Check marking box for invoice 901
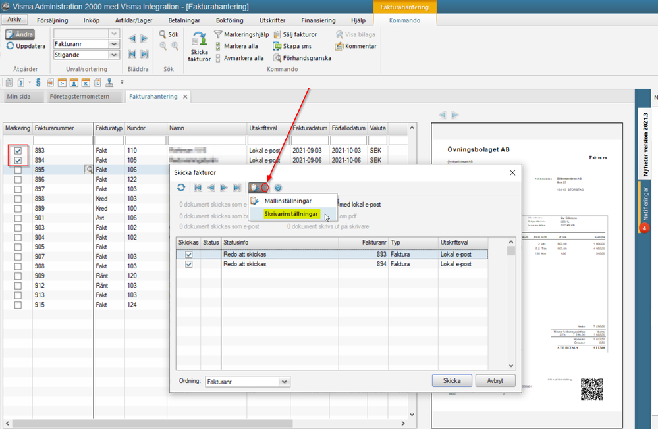Image resolution: width=658 pixels, height=429 pixels. (18, 218)
